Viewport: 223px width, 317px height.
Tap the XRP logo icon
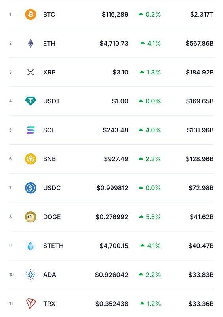click(30, 72)
